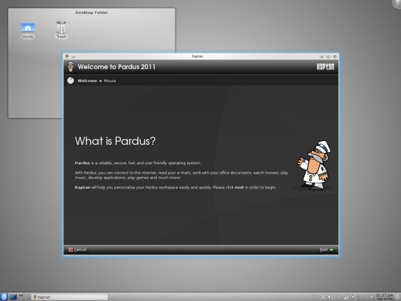This screenshot has height=301, width=401.
Task: Click the Next button in Kaptan
Action: coord(326,250)
